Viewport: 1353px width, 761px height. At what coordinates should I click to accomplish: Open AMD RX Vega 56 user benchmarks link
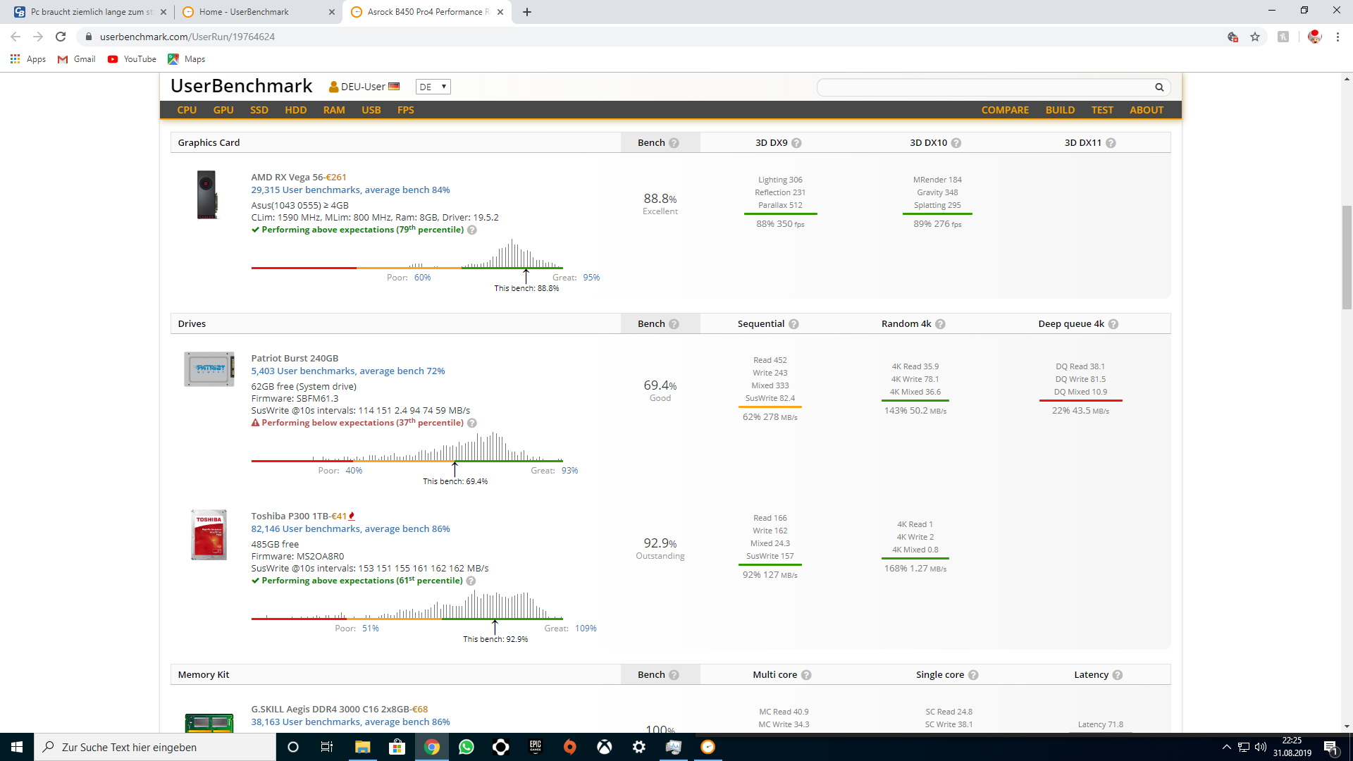pyautogui.click(x=350, y=190)
